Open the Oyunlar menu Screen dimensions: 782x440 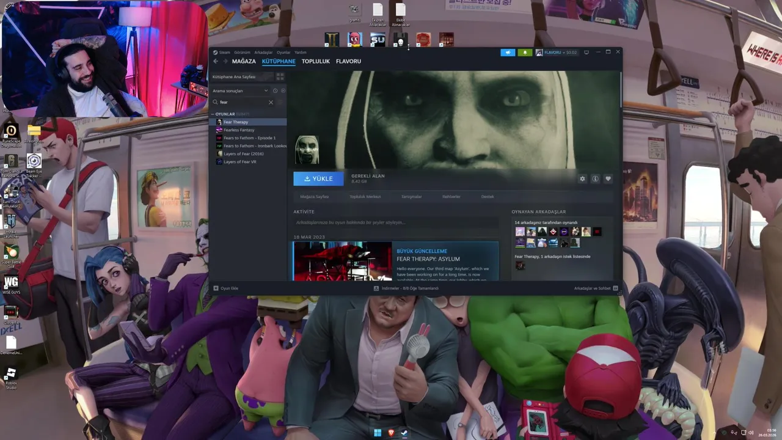[283, 53]
